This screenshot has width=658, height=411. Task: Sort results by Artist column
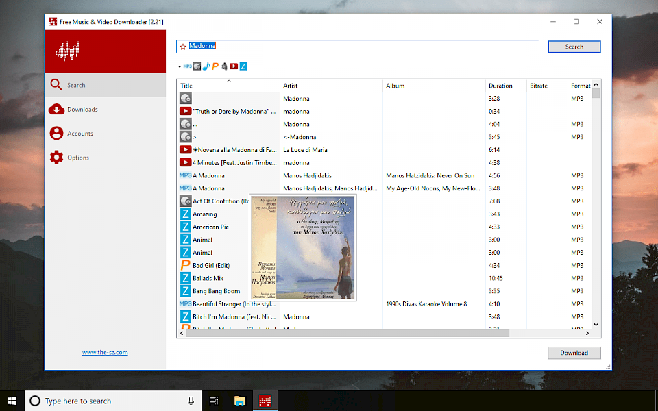pos(331,86)
